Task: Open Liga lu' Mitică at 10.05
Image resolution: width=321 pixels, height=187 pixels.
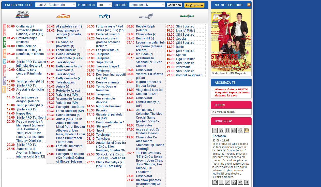Action: pos(186,31)
